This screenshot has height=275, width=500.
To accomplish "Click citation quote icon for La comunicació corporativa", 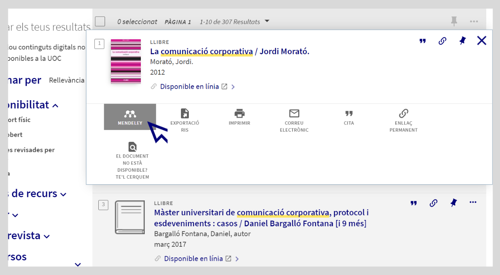I will 423,41.
